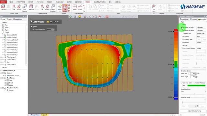Image resolution: width=207 pixels, height=116 pixels.
Task: Switch to Support bottom tab
Action: 44,115
